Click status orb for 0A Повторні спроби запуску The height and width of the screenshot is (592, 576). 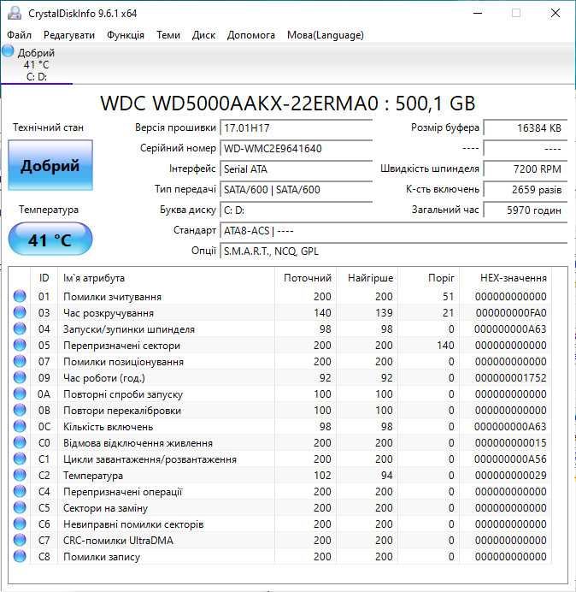[20, 394]
